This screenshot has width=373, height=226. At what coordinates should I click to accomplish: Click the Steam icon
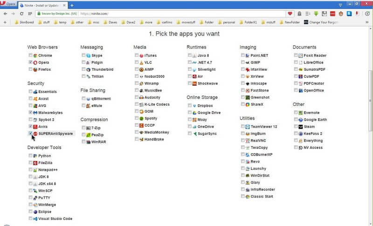(301, 127)
